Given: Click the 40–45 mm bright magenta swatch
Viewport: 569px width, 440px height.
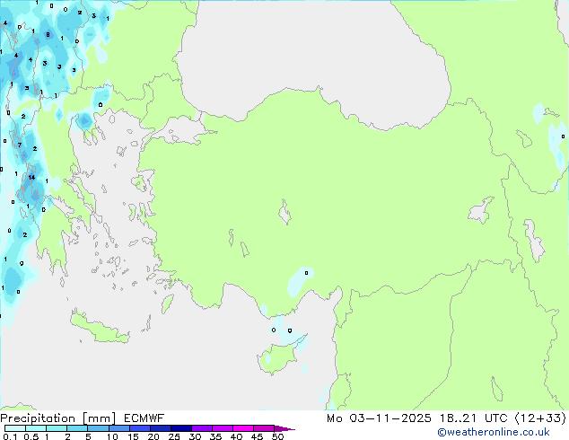Looking at the screenshot, I should click(243, 428).
